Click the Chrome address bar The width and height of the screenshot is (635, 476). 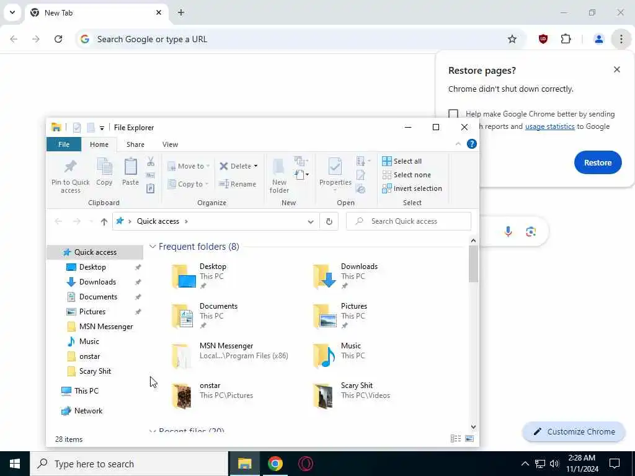(301, 39)
